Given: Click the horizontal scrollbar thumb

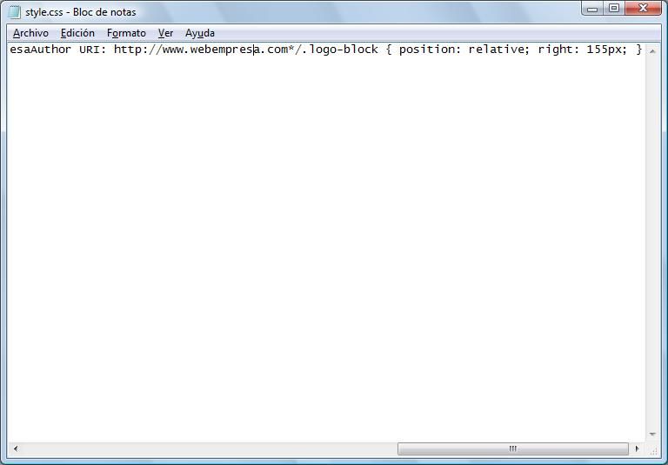Looking at the screenshot, I should (513, 448).
